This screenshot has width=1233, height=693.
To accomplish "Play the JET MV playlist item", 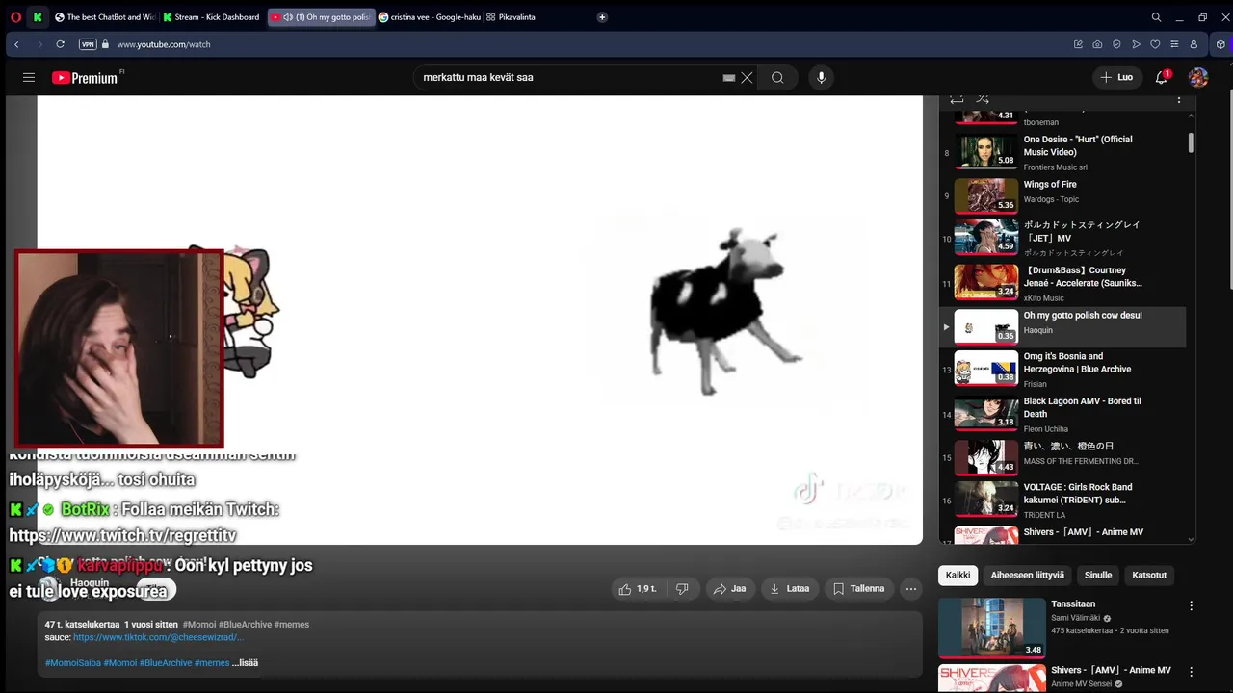I will (x=1062, y=238).
